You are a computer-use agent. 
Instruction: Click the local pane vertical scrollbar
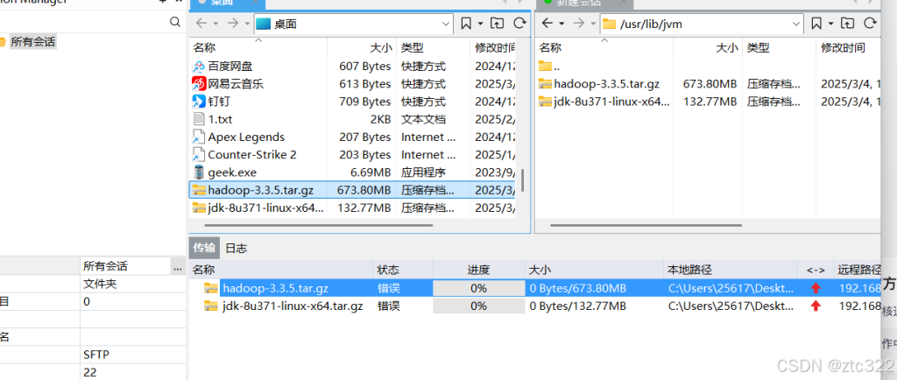522,182
